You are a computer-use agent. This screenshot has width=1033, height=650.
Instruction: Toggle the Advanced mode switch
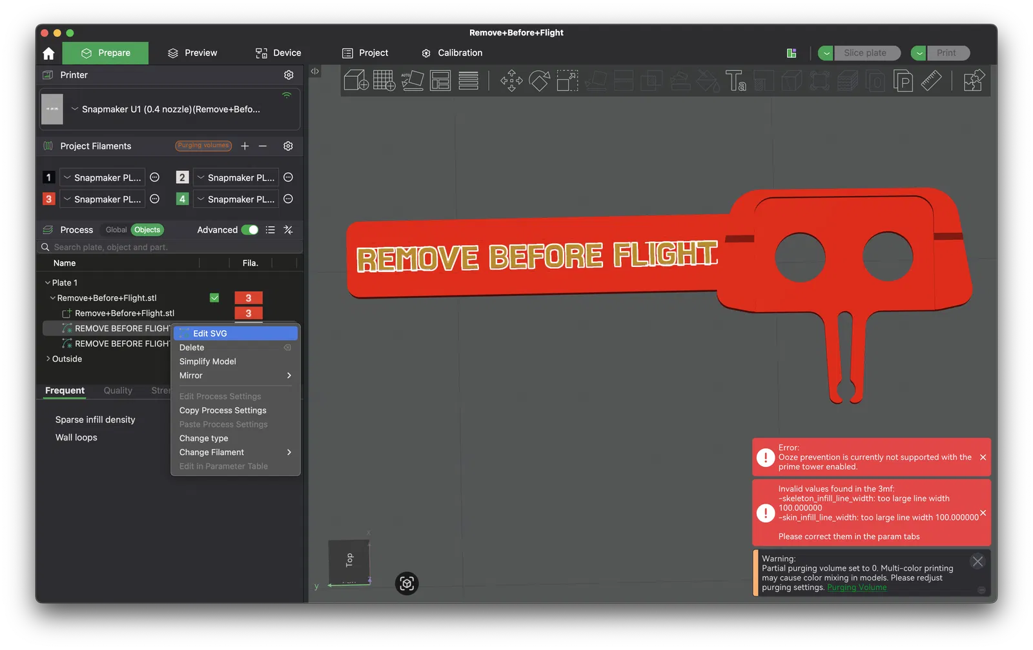point(250,230)
